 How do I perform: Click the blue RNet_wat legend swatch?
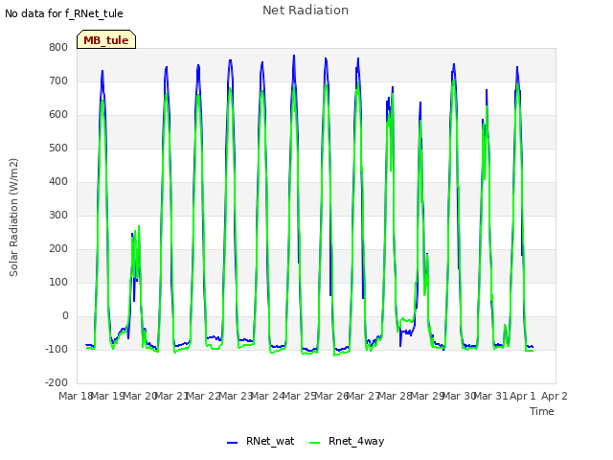(x=232, y=443)
